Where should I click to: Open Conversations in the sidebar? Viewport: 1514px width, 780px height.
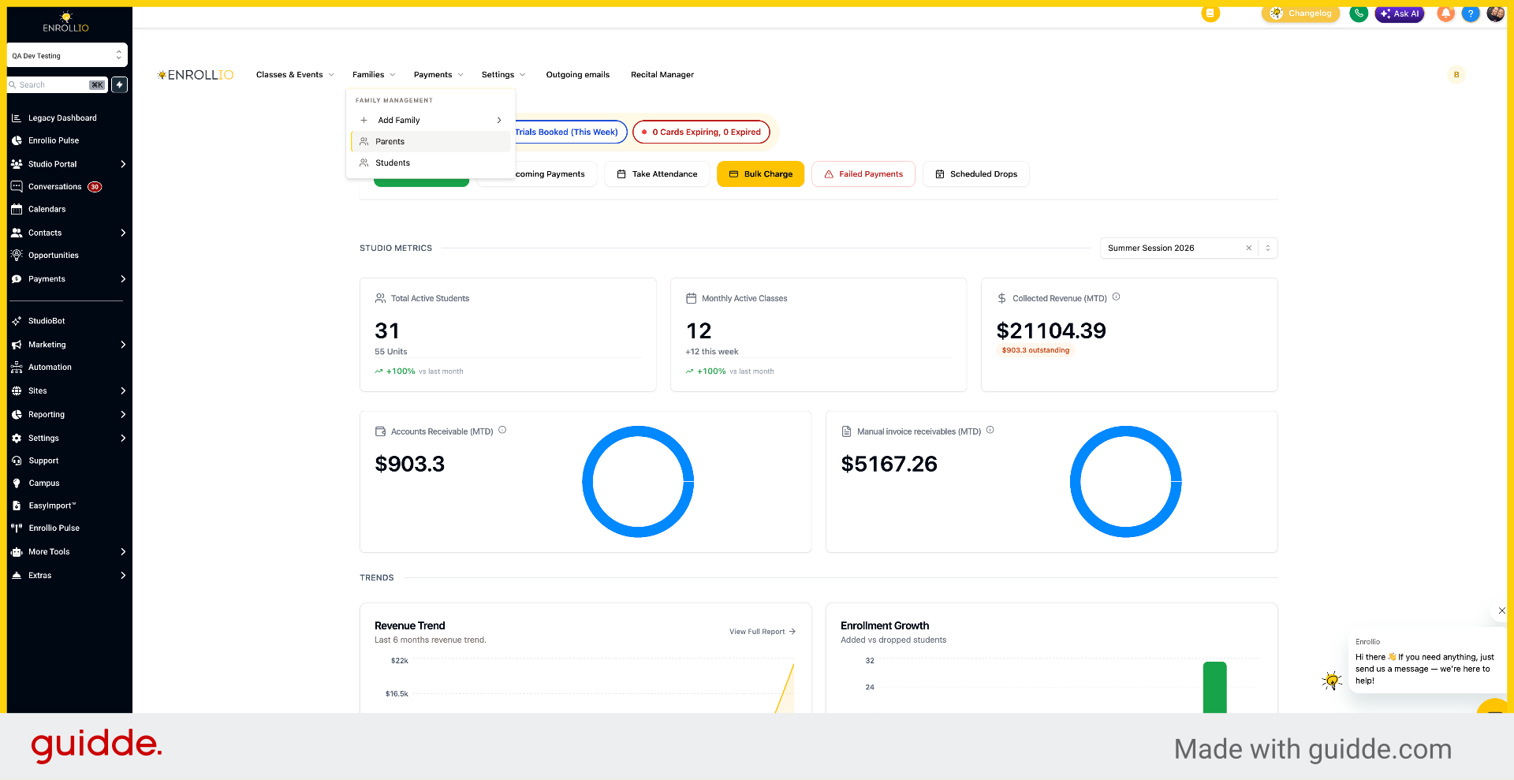coord(55,187)
